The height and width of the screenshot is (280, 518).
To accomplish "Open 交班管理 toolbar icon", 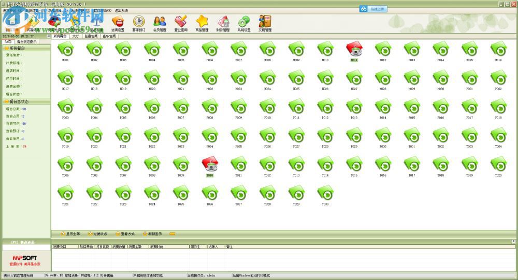I will 265,24.
